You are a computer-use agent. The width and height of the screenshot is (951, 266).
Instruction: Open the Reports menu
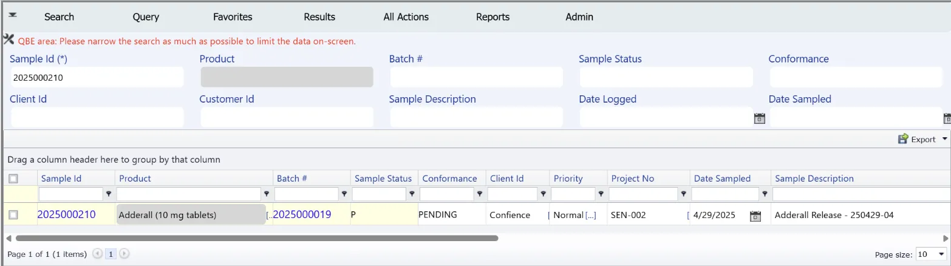click(493, 17)
